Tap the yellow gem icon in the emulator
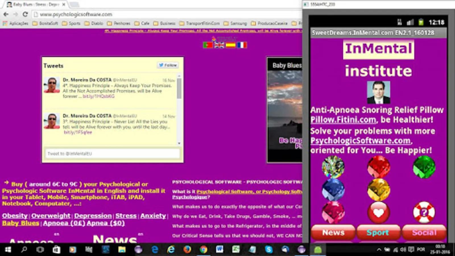455x256 pixels. pyautogui.click(x=379, y=189)
